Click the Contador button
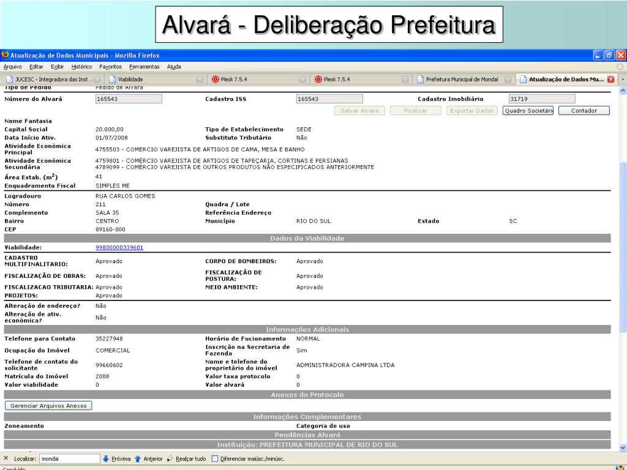 584,111
